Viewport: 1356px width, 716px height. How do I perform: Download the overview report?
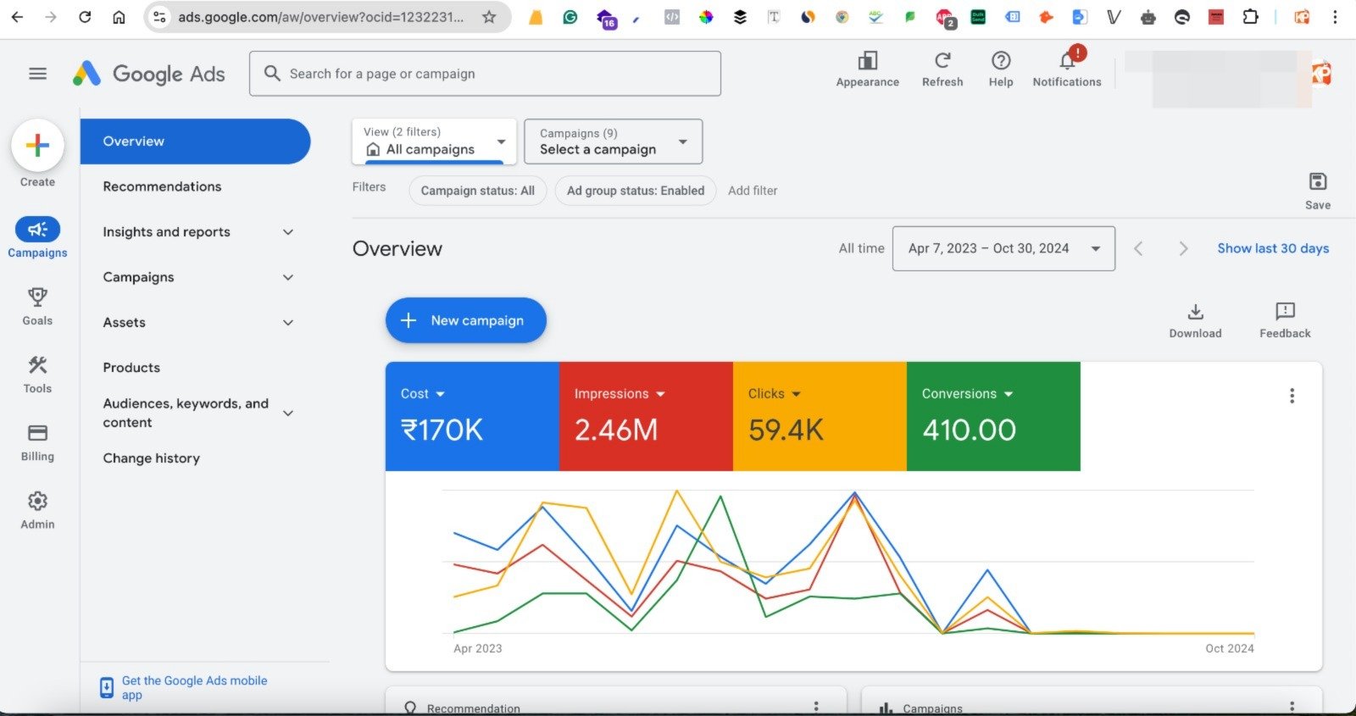(1195, 313)
